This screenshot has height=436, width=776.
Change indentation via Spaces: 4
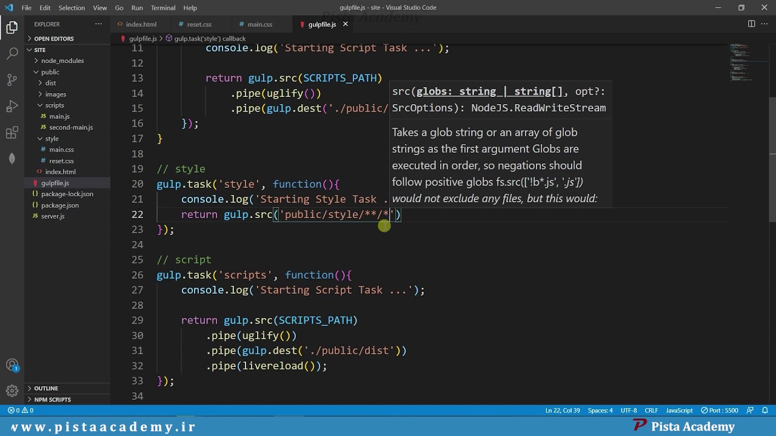coord(600,411)
